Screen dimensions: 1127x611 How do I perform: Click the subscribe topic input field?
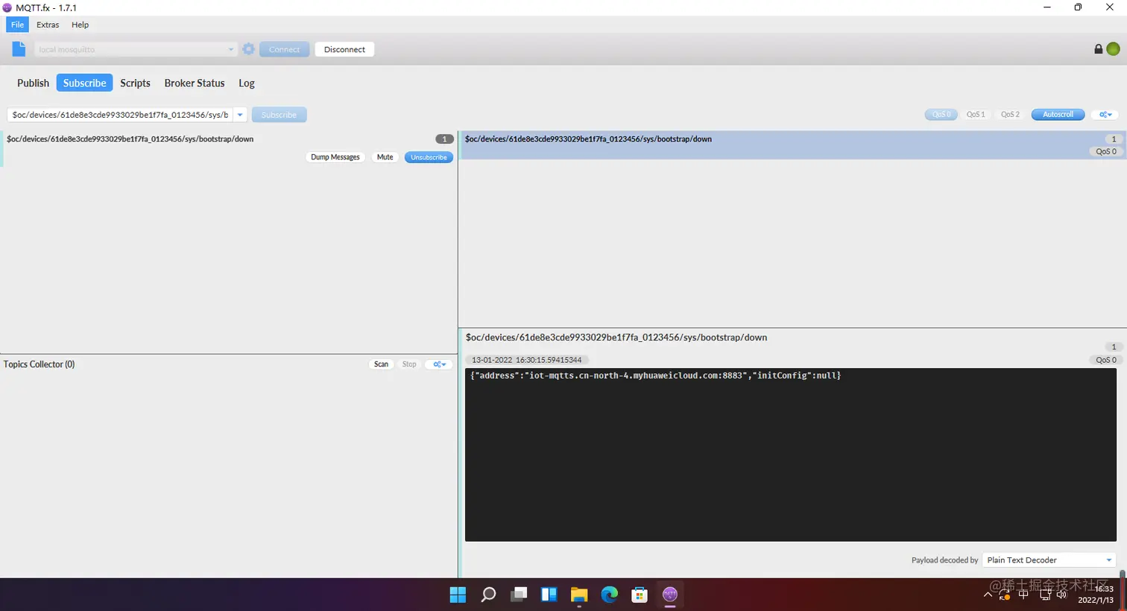click(120, 115)
